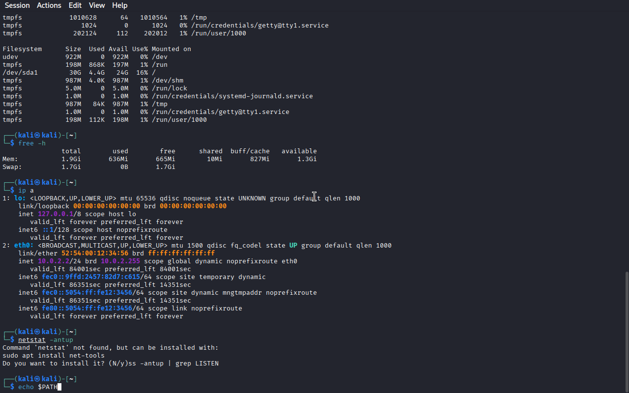Click the "sudo apt install net-tools" line

[54, 356]
